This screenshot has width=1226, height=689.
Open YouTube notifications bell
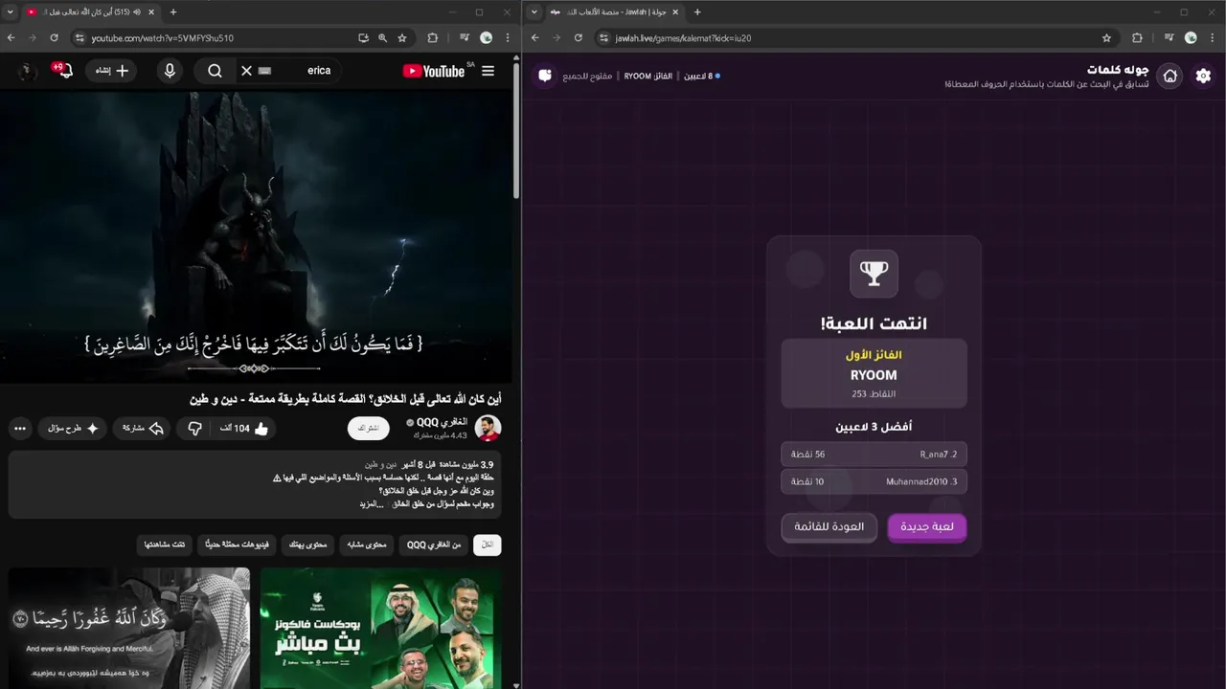[x=64, y=71]
